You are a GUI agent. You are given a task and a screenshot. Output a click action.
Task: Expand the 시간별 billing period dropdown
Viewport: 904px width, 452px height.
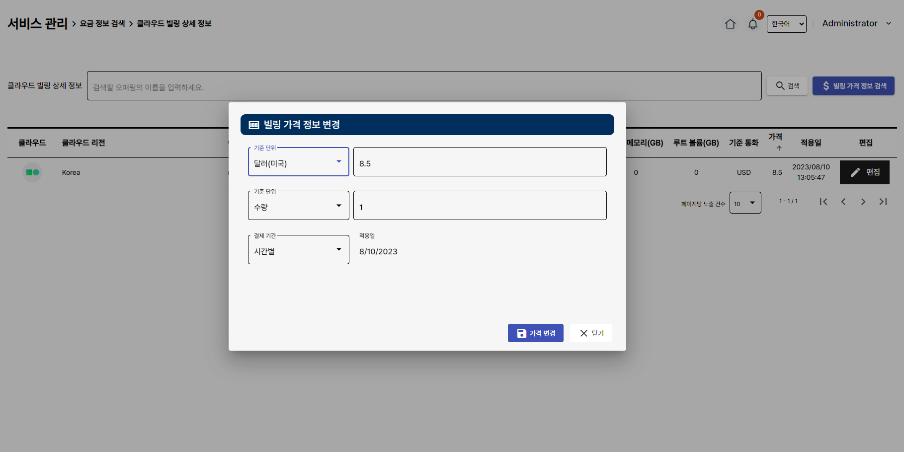click(298, 250)
